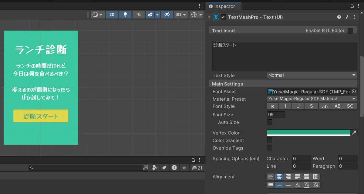
Task: Click the Word spacing field
Action: pos(348,159)
